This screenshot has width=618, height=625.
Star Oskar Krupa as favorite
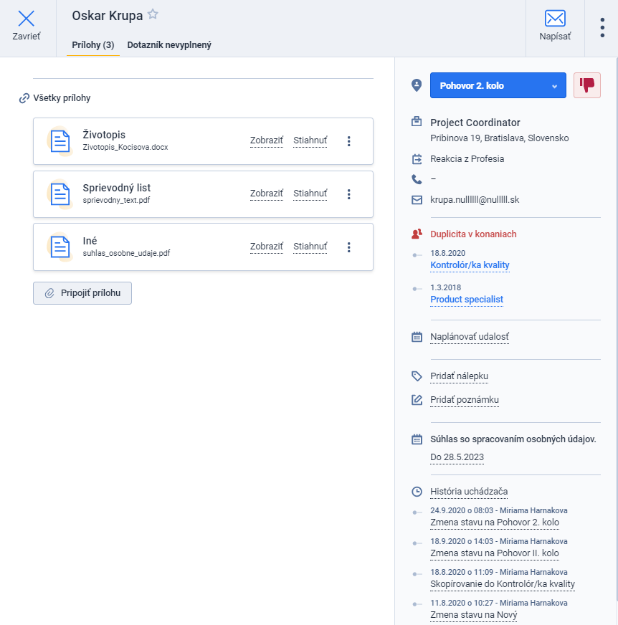[153, 14]
